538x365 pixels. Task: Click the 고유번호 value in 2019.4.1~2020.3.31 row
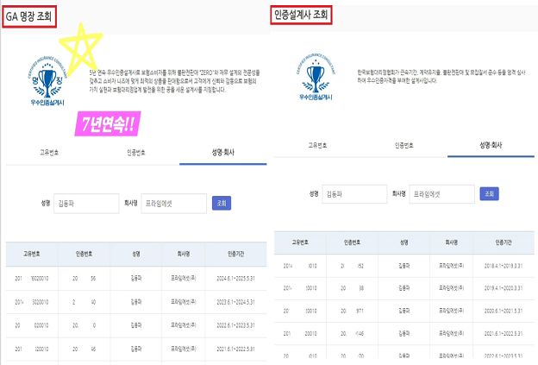(300, 288)
